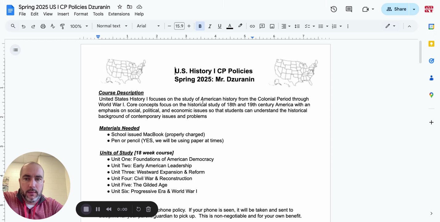
Task: Toggle bold formatting
Action: (200, 26)
